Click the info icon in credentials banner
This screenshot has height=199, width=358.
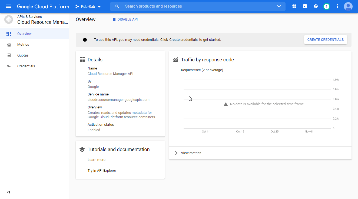(85, 40)
